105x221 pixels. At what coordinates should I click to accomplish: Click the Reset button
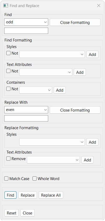pos(12,213)
